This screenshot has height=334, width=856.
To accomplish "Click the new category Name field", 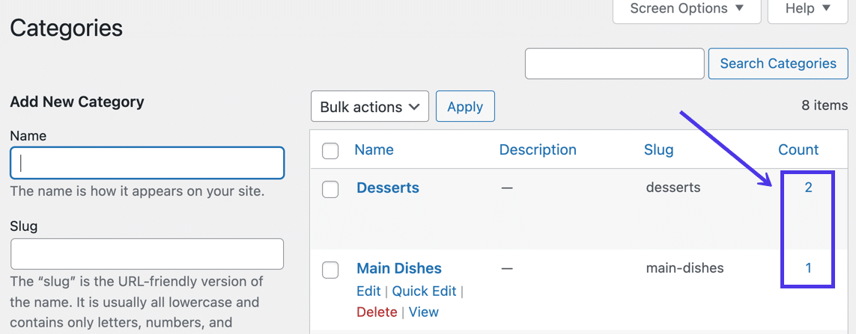I will [x=148, y=163].
